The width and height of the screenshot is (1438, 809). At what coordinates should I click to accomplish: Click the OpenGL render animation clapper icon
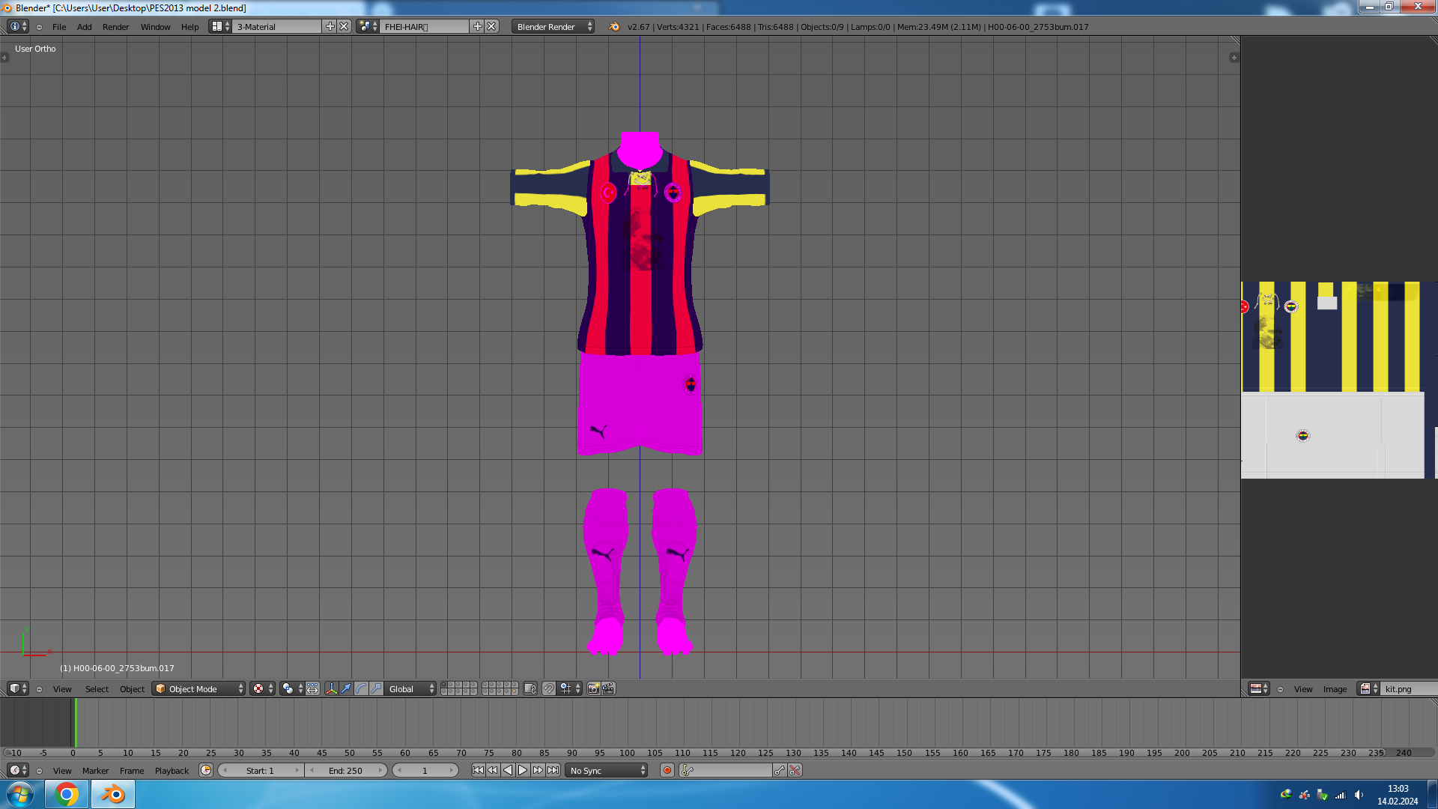[608, 688]
